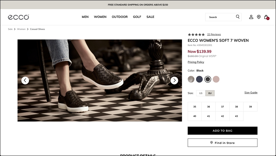Open the WOMEN menu
This screenshot has width=276, height=156.
tap(100, 17)
